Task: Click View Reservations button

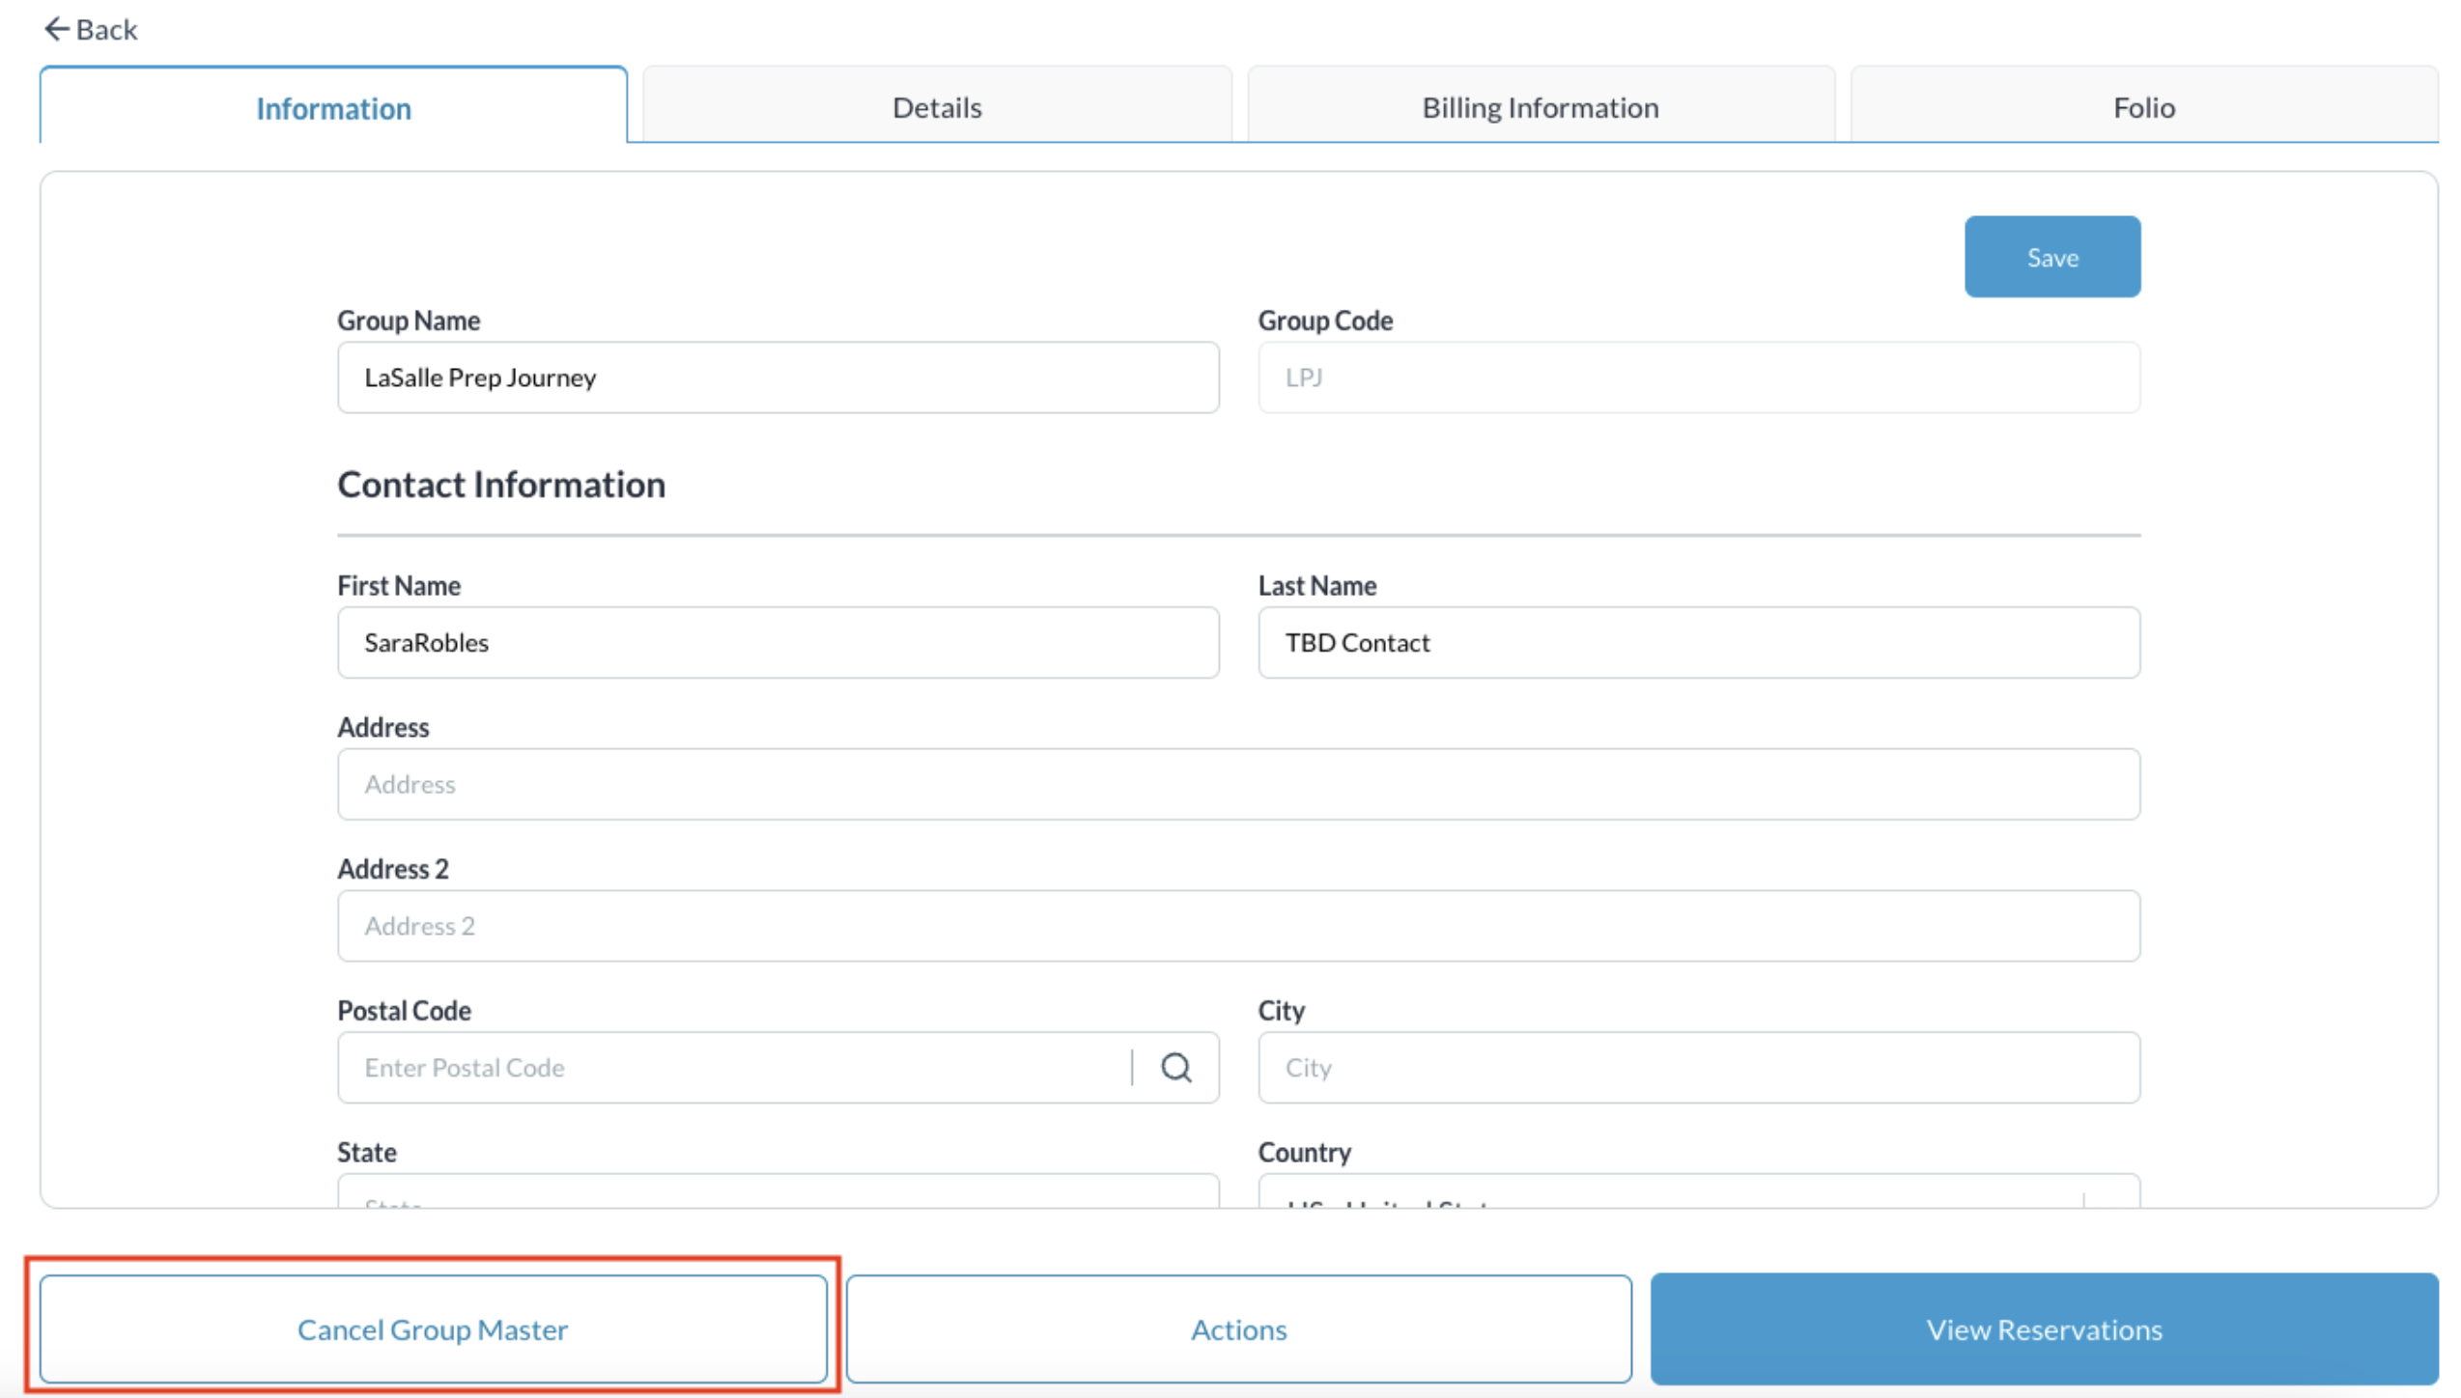Action: pyautogui.click(x=2043, y=1328)
